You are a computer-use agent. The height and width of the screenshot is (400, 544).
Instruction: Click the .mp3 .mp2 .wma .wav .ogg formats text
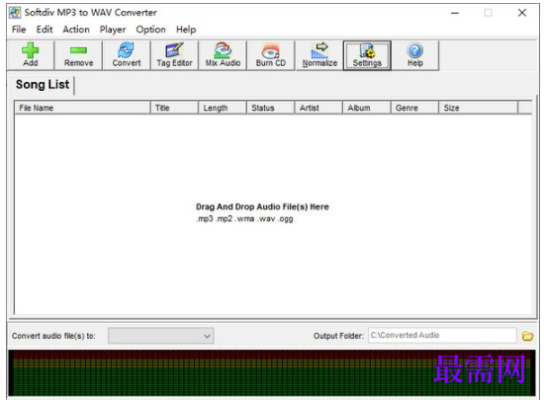point(244,219)
